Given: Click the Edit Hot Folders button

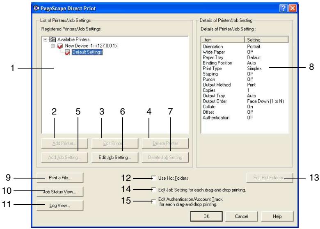Looking at the screenshot, I should [270, 178].
